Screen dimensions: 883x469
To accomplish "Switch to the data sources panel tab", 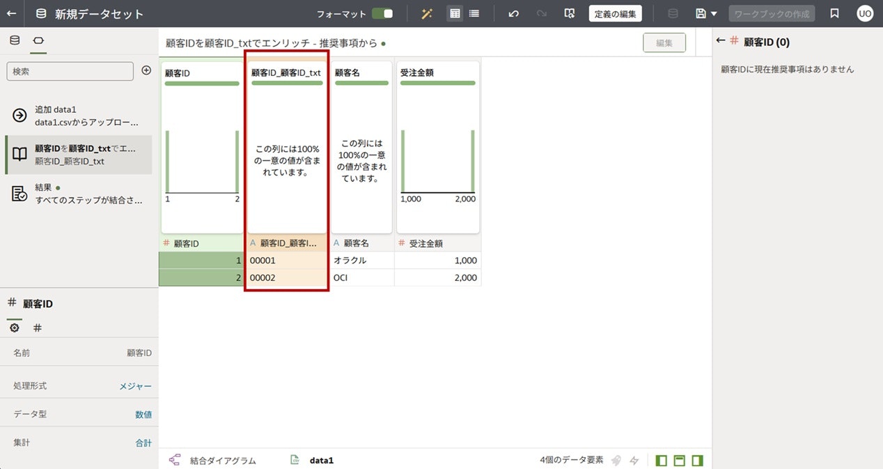I will pos(15,40).
